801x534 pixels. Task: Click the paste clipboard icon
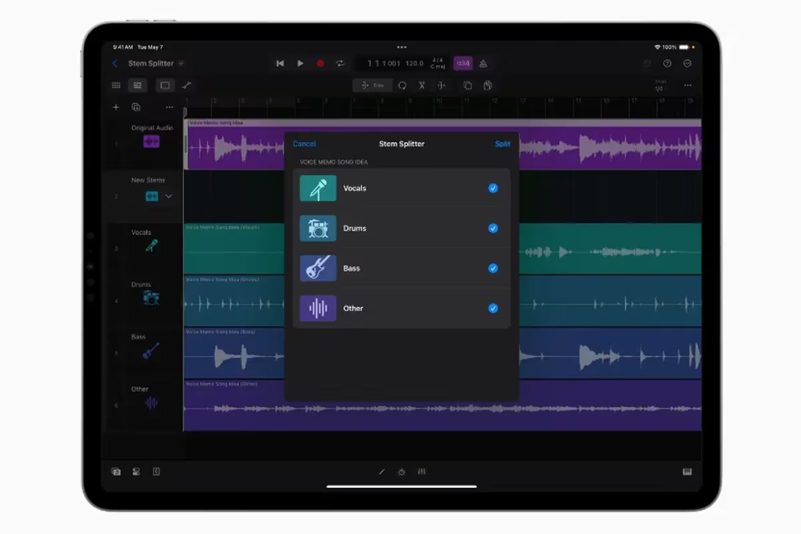[487, 85]
